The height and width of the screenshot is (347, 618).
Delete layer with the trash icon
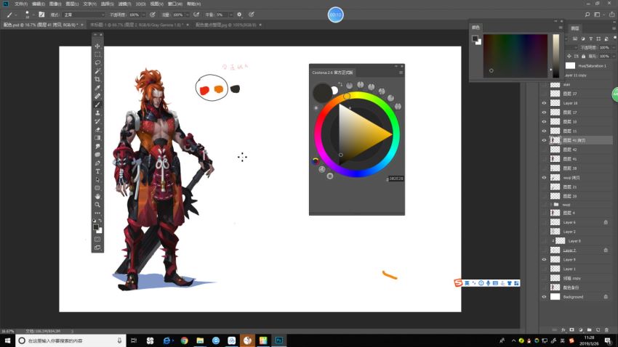click(x=606, y=330)
